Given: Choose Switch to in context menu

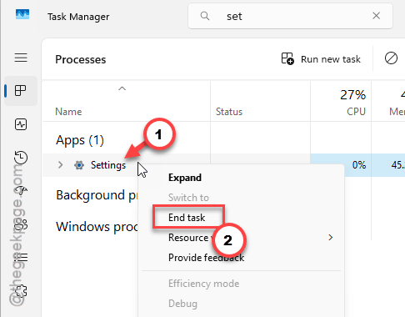Looking at the screenshot, I should tap(188, 198).
